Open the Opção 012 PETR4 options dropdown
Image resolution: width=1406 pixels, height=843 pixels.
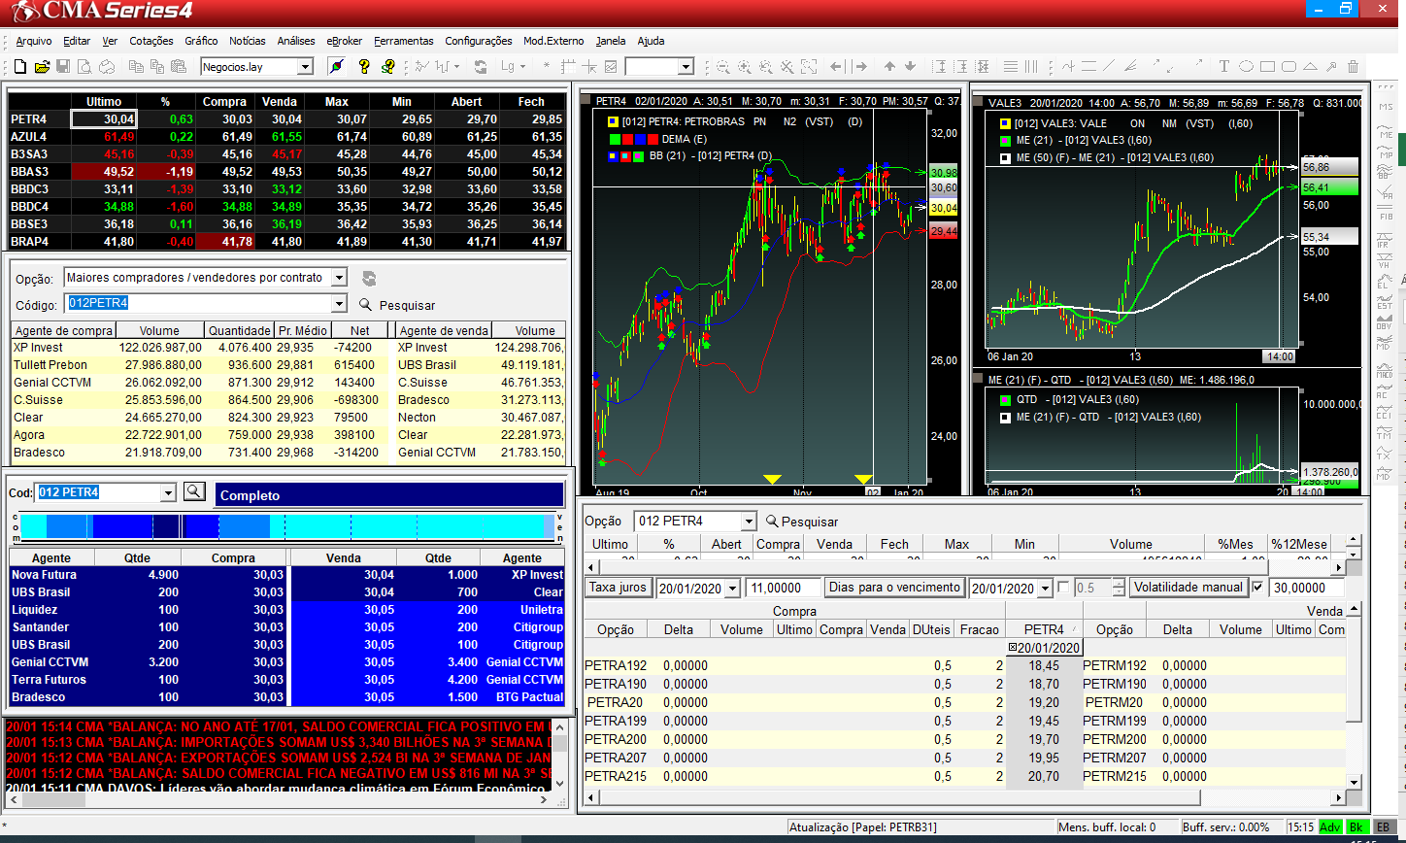click(x=747, y=522)
